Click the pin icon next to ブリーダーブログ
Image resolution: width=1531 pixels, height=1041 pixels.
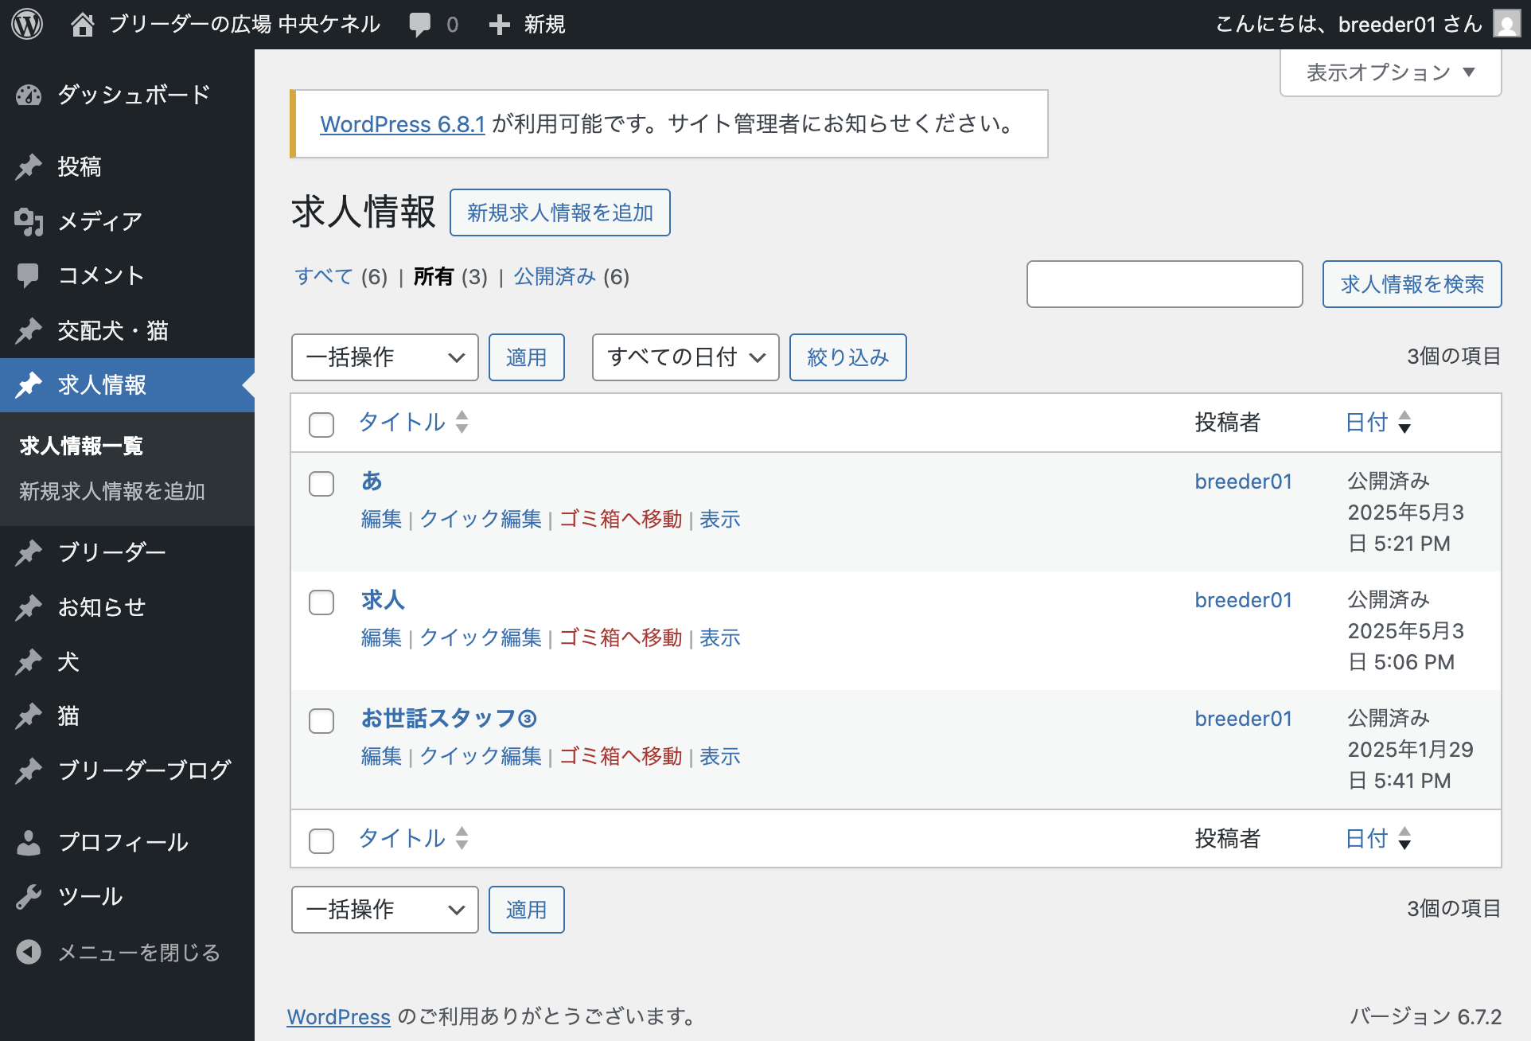[29, 770]
